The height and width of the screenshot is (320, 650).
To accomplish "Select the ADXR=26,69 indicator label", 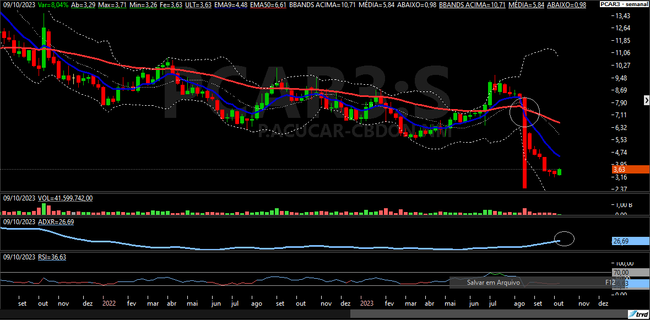I will click(x=56, y=222).
